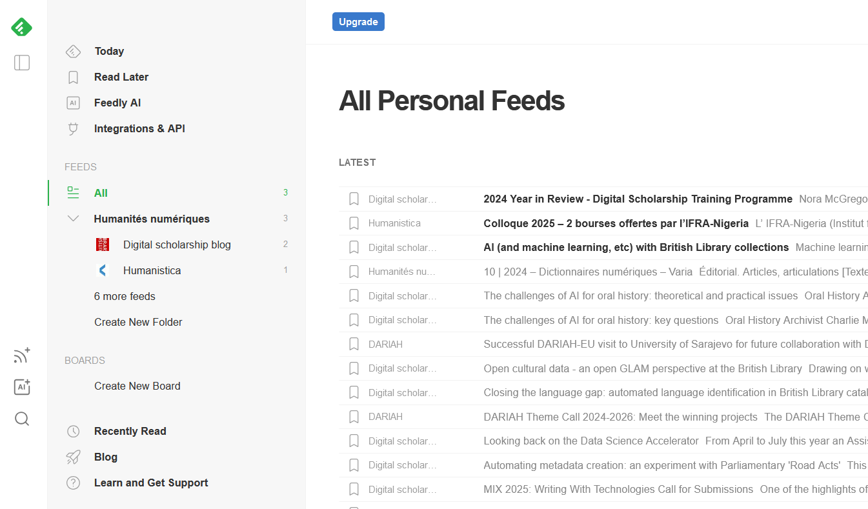Click Create New Folder
This screenshot has width=868, height=509.
tap(138, 322)
